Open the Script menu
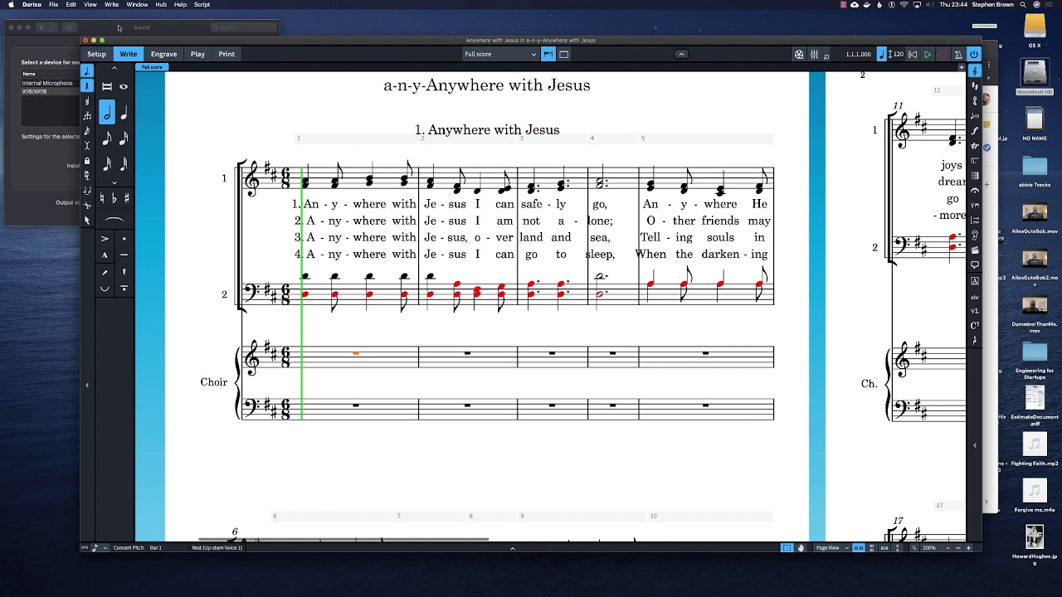The width and height of the screenshot is (1062, 597). click(x=202, y=4)
